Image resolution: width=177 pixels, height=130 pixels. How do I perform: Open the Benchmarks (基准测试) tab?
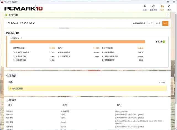[153, 8]
